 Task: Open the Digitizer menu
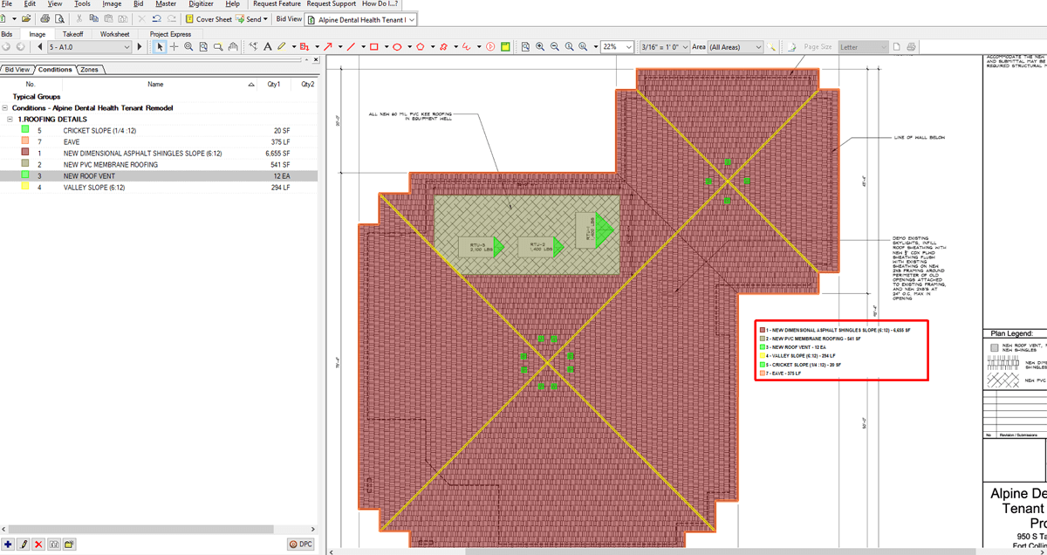pos(201,4)
